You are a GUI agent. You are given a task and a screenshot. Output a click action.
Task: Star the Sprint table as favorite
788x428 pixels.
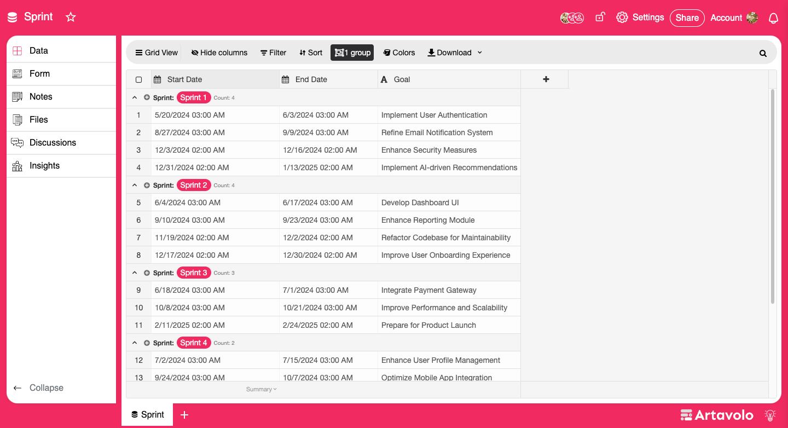pyautogui.click(x=71, y=17)
